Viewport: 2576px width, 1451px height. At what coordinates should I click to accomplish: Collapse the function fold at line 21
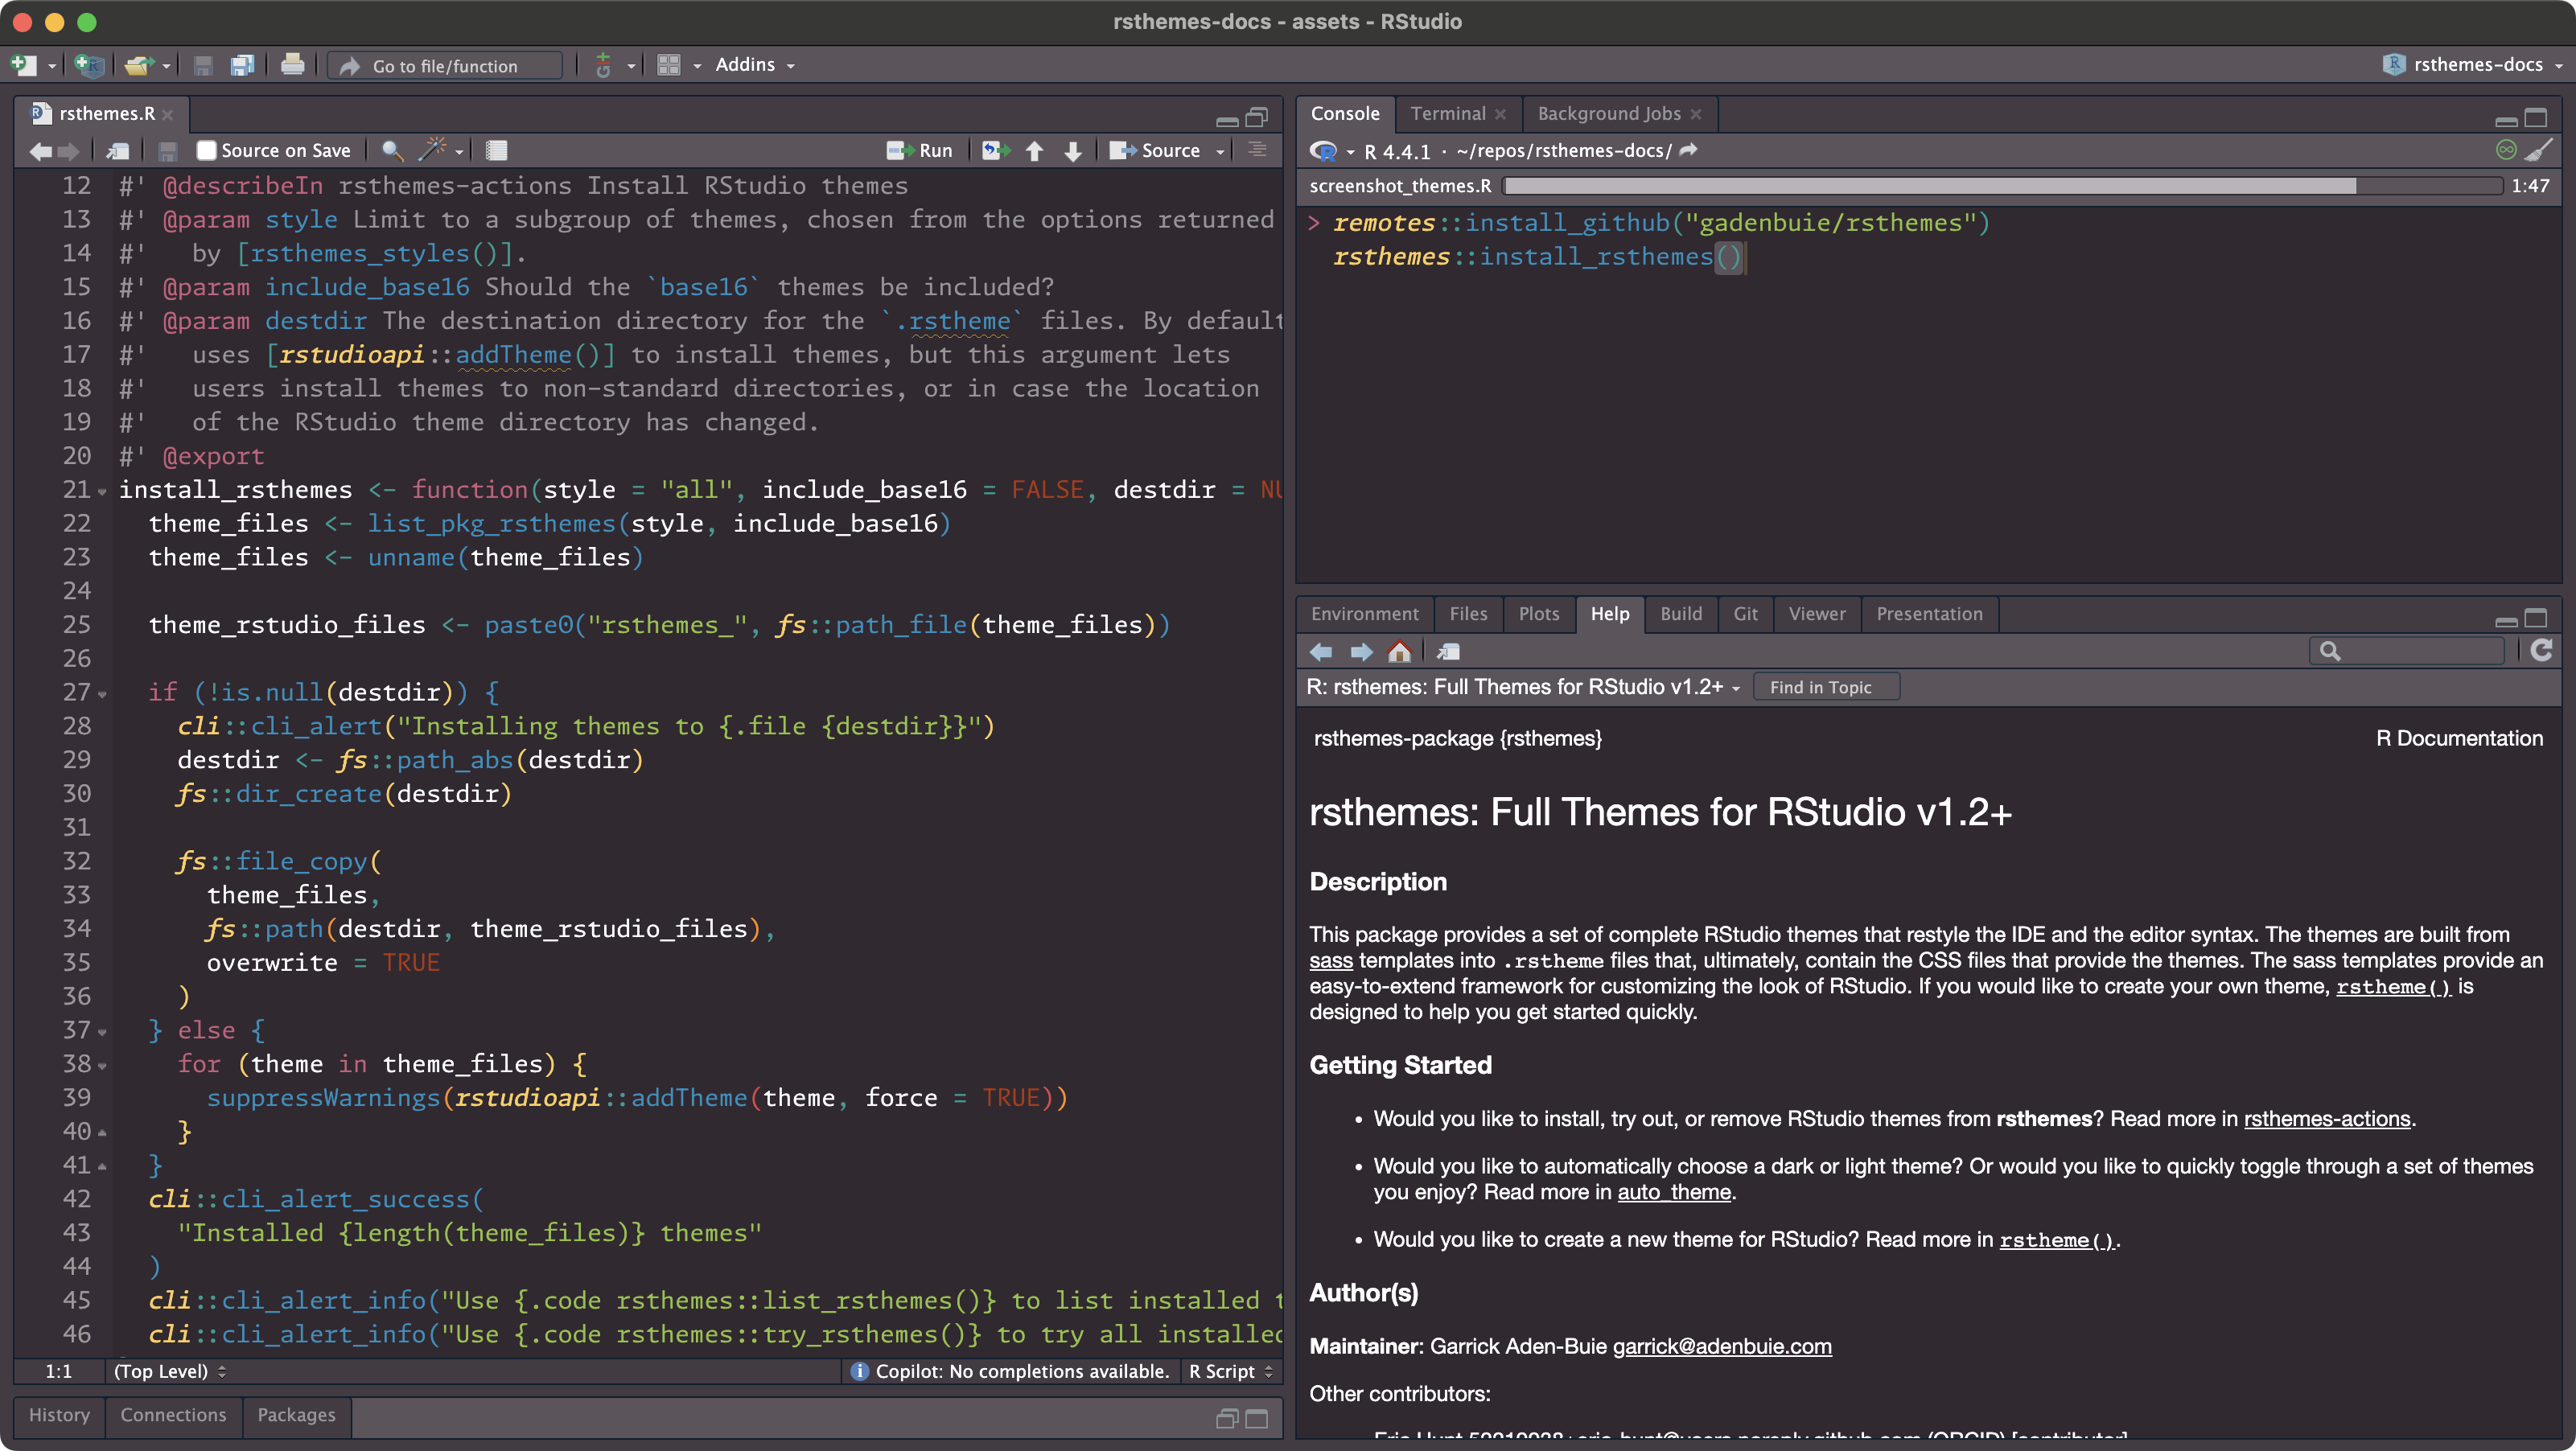[x=102, y=492]
